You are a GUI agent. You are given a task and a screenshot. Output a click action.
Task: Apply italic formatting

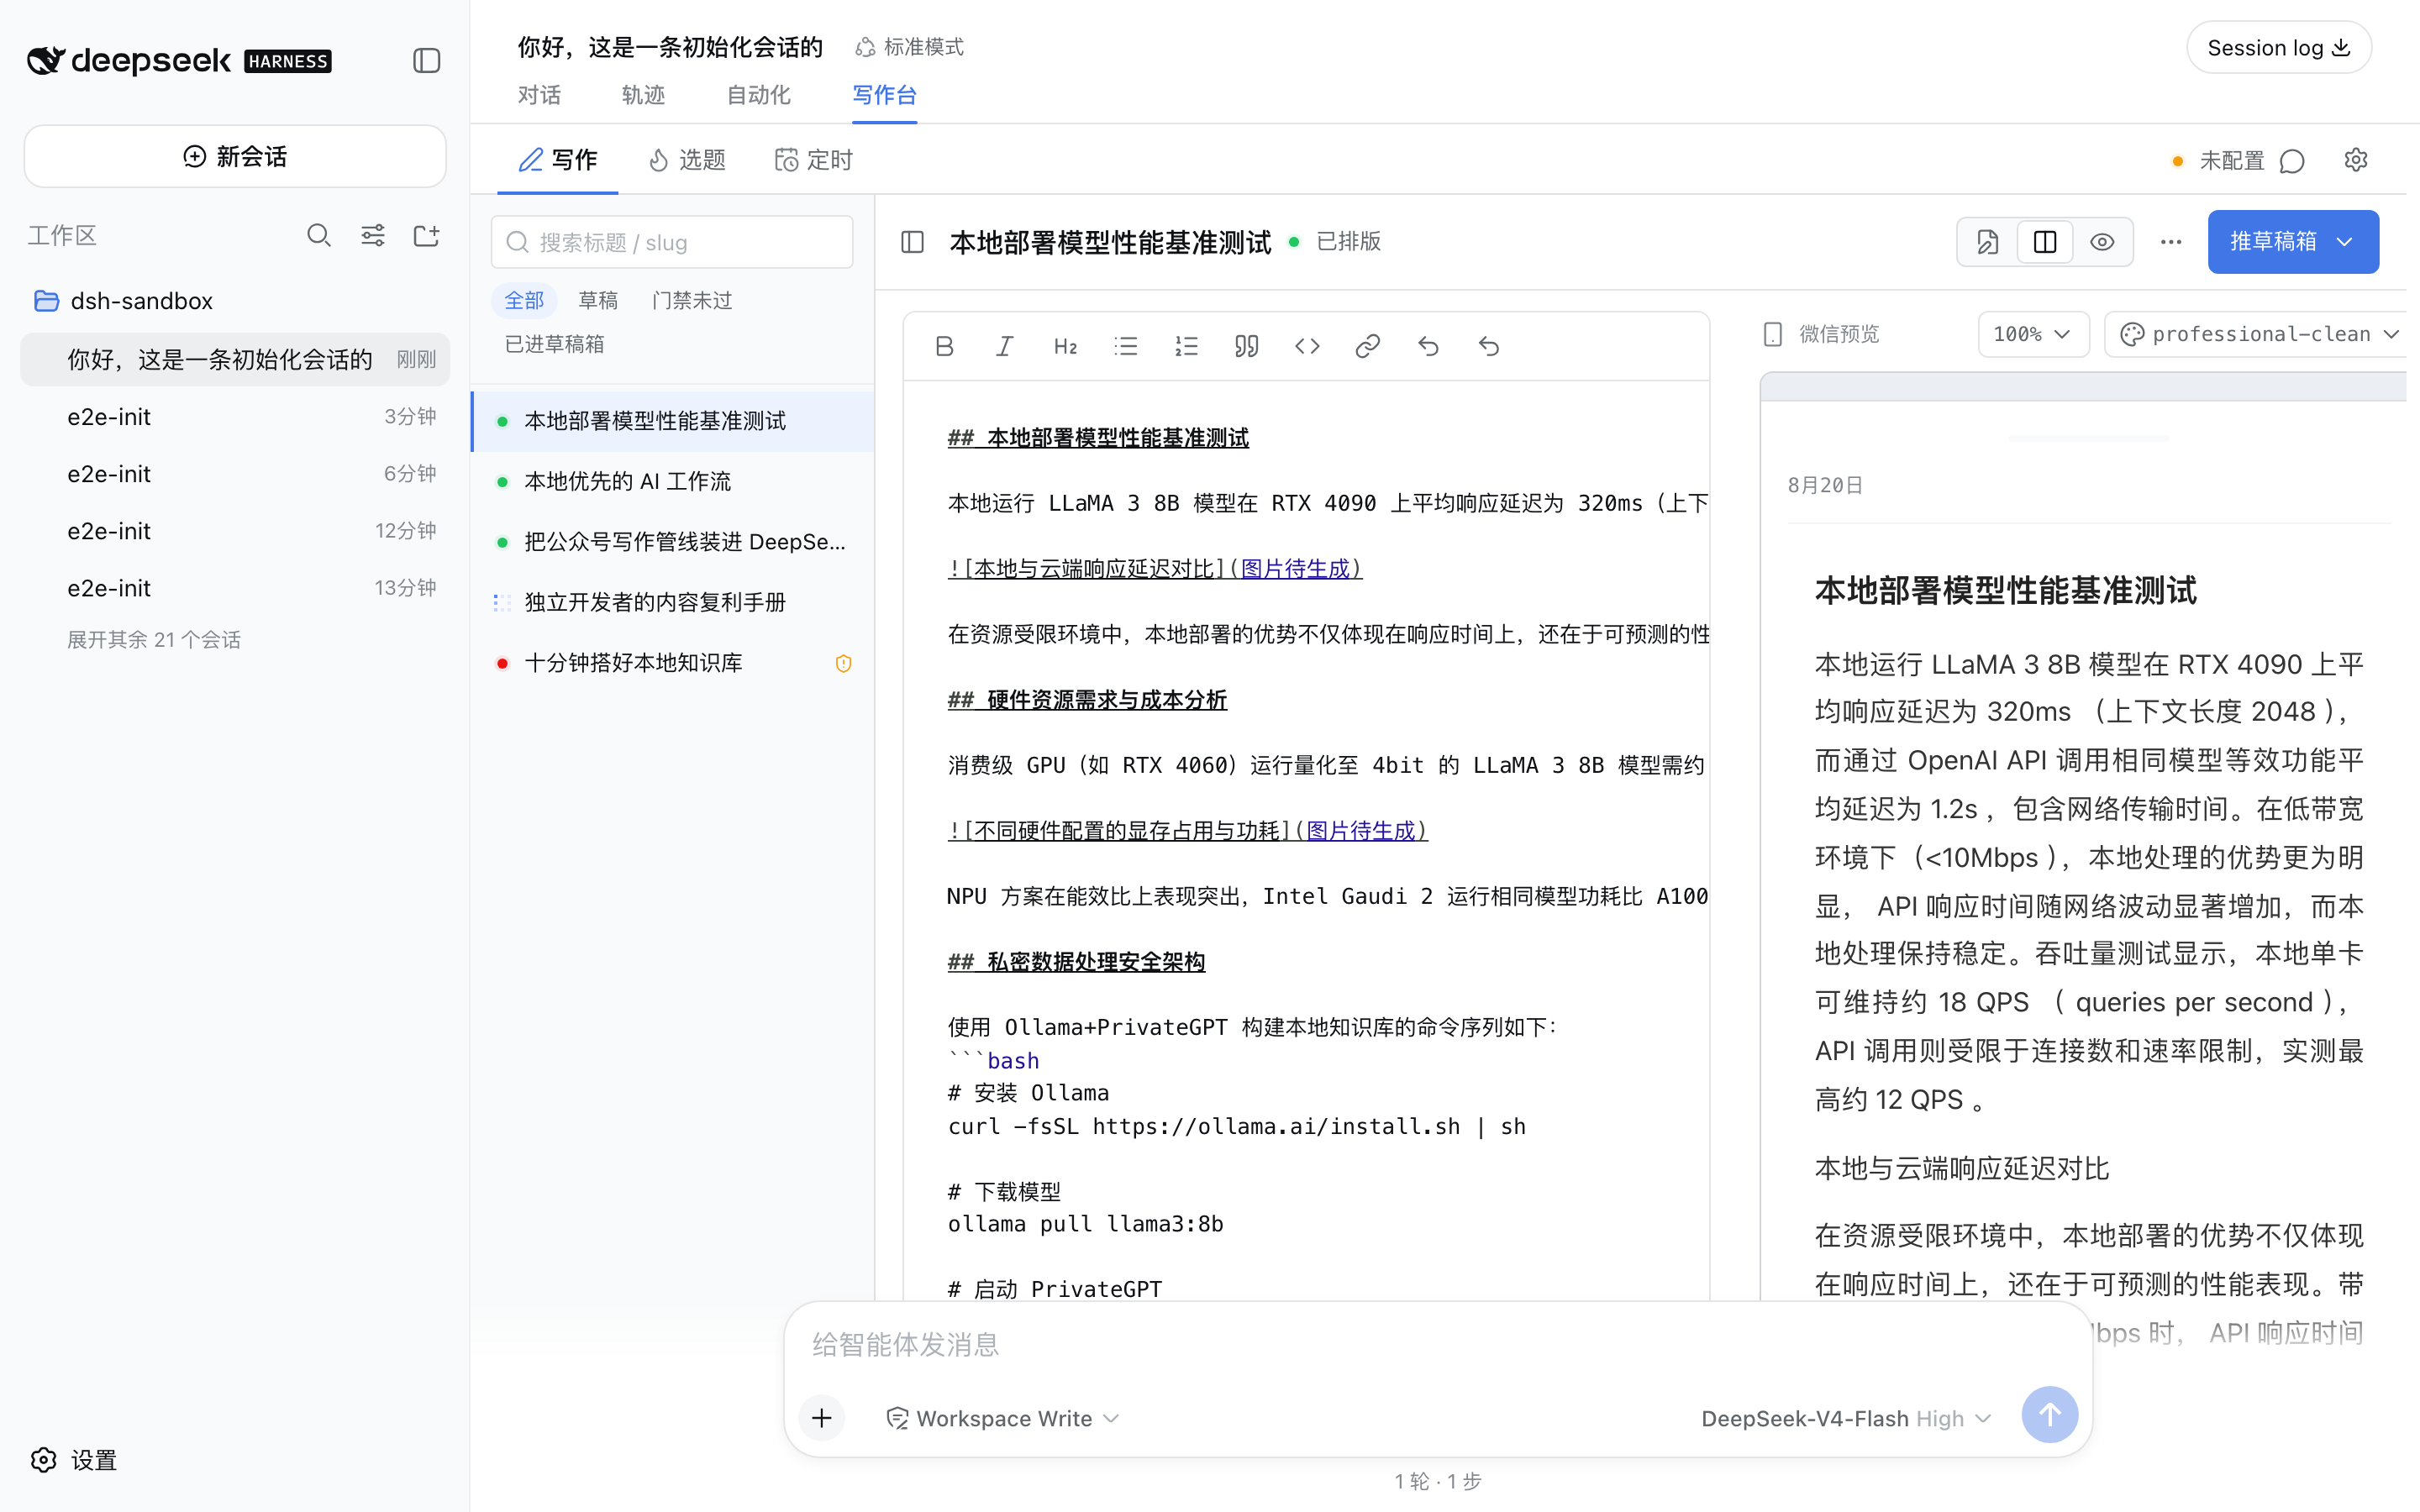pyautogui.click(x=1004, y=346)
